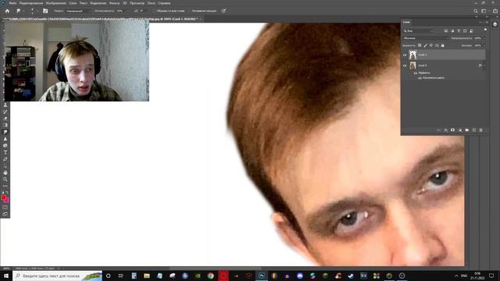Screen dimensions: 500x281
Task: Select the History Brush tool
Action: click(5, 112)
